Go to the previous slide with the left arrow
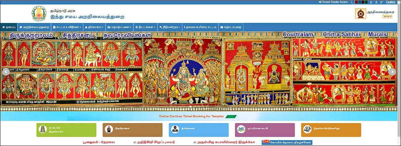401x146 pixels. [x=5, y=71]
